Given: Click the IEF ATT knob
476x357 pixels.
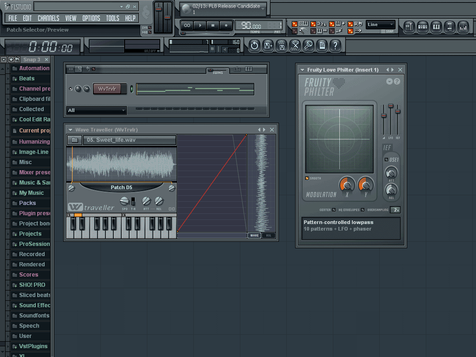Looking at the screenshot, I should point(391,173).
